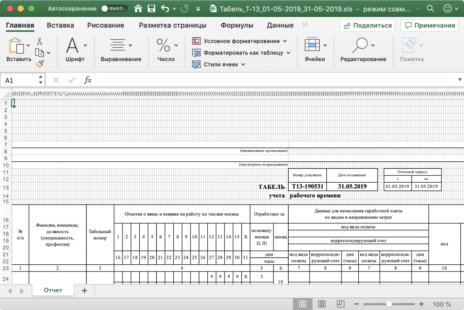Open the Вставка ribbon tab
This screenshot has width=464, height=310.
60,25
